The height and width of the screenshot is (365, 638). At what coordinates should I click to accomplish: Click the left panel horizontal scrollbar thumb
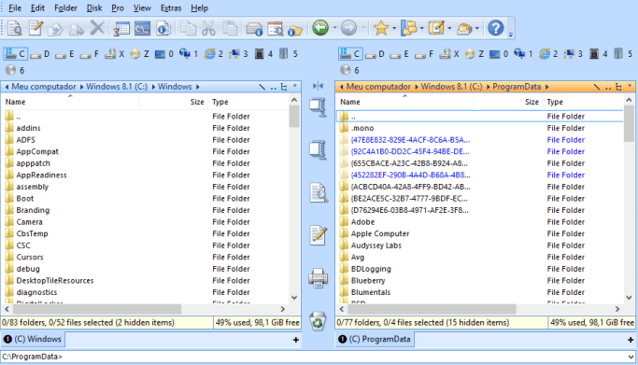97,309
